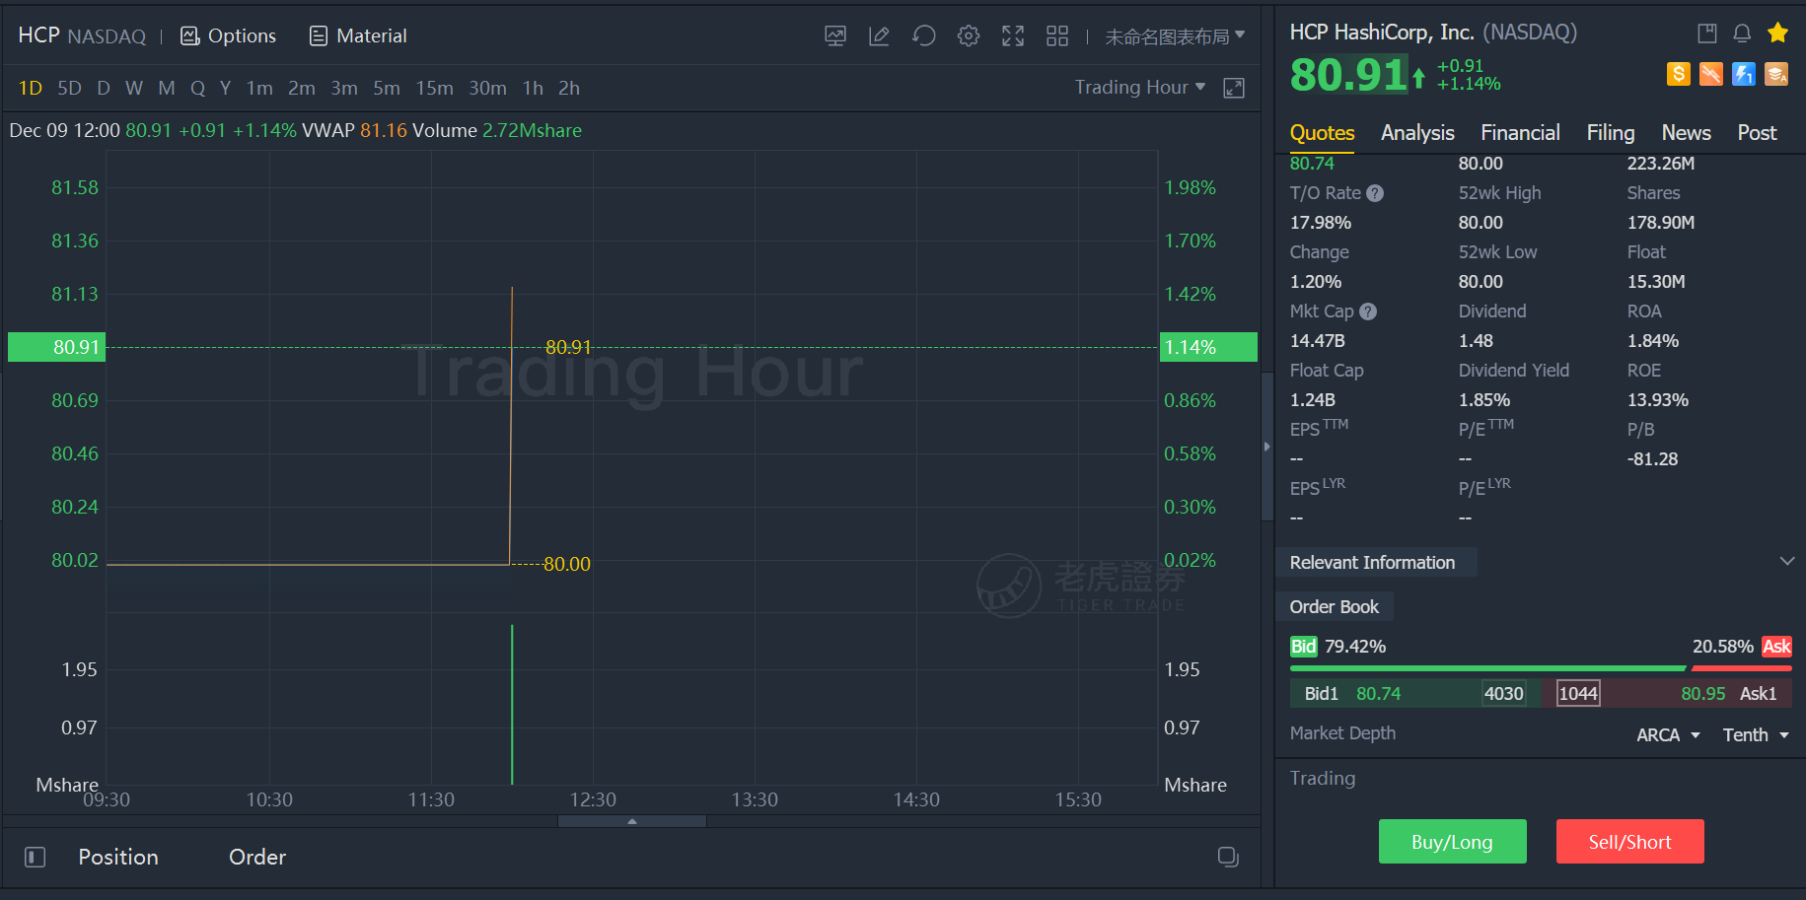Click the HCP NASDAQ ticker label
Image resolution: width=1806 pixels, height=900 pixels.
82,36
